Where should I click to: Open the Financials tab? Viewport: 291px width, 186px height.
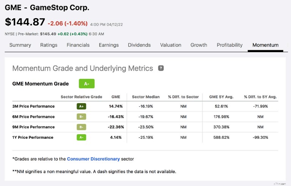click(78, 45)
